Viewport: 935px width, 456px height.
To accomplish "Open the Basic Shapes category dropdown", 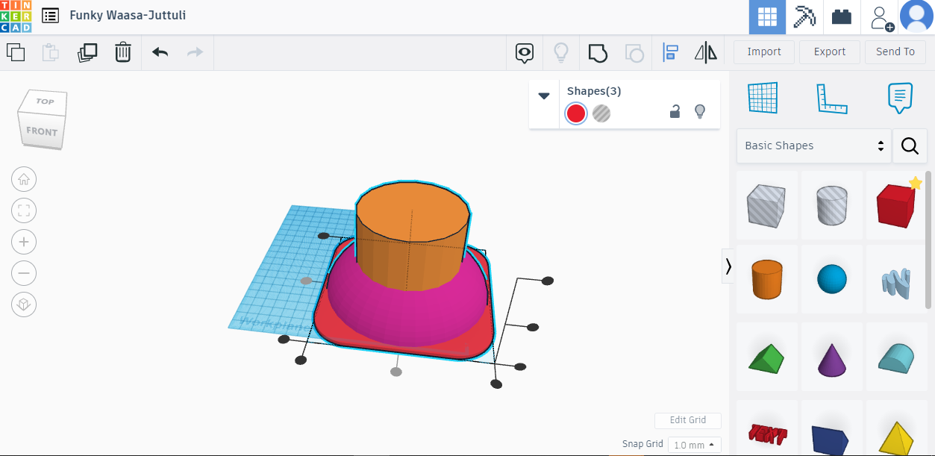I will pos(814,146).
